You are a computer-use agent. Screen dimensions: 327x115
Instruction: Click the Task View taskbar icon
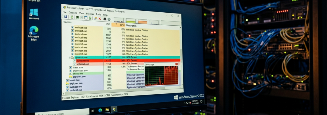point(93,111)
